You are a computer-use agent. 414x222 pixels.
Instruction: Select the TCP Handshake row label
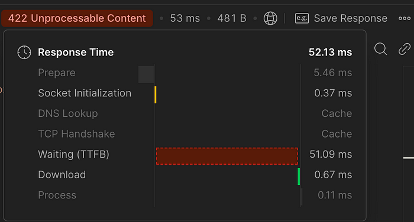(76, 134)
